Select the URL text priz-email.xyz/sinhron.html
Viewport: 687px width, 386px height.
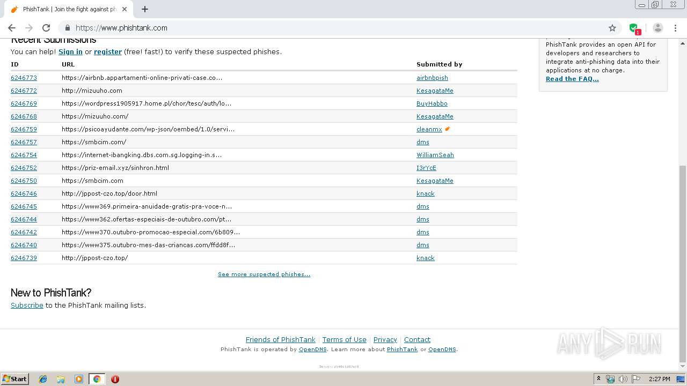click(x=115, y=168)
